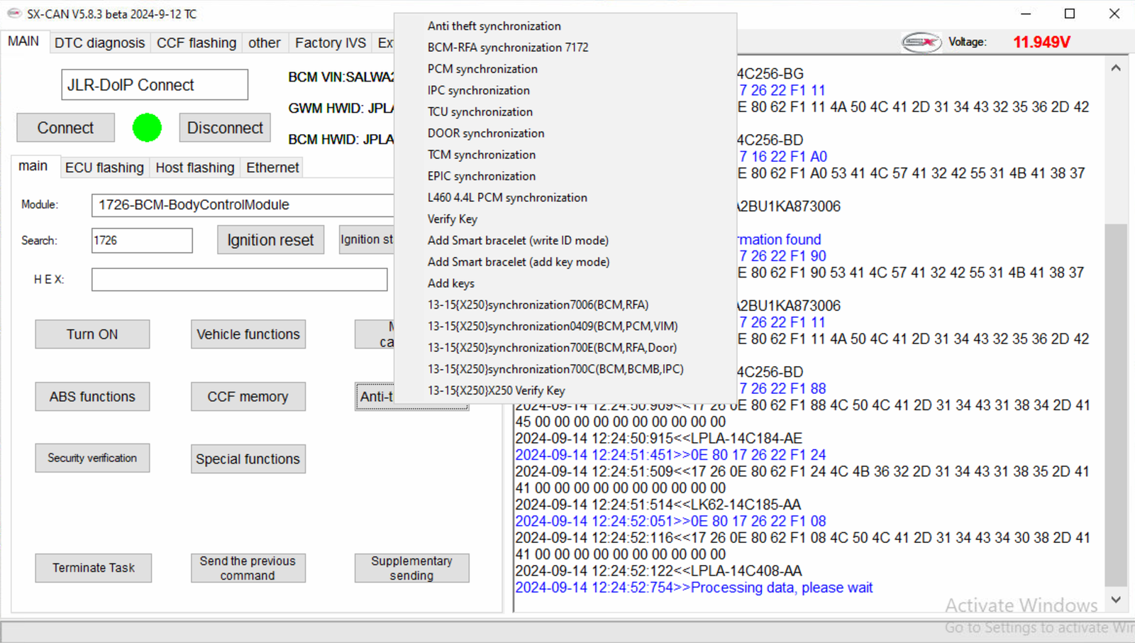Click the log vertical scrollbar thumb
Image resolution: width=1135 pixels, height=643 pixels.
point(1116,405)
